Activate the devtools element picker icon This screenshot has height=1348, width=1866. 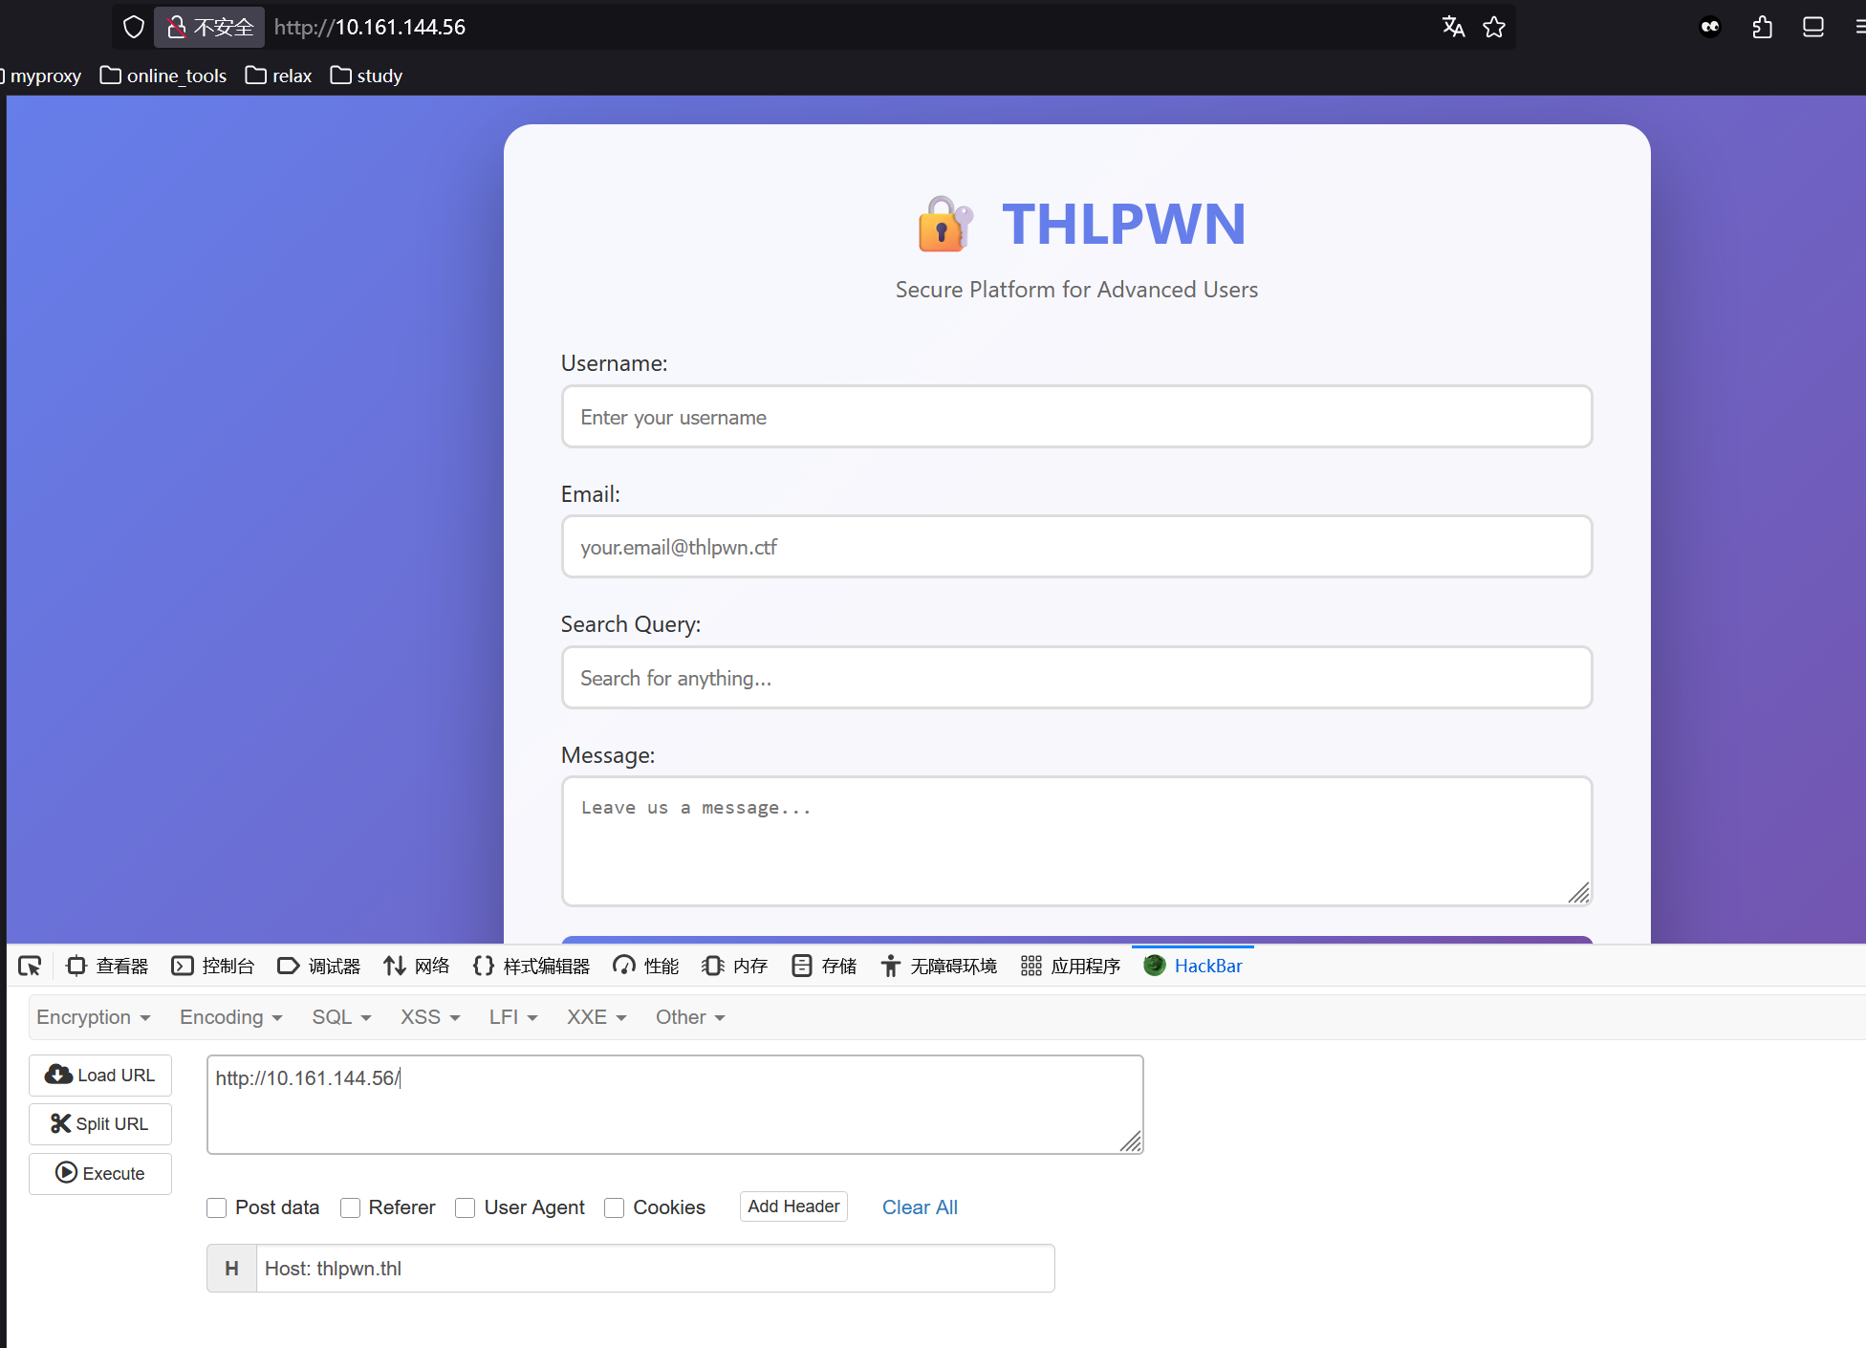[x=30, y=967]
